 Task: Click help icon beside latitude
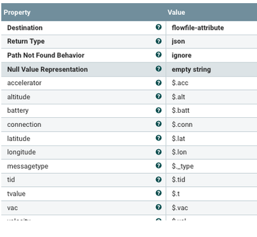click(159, 138)
